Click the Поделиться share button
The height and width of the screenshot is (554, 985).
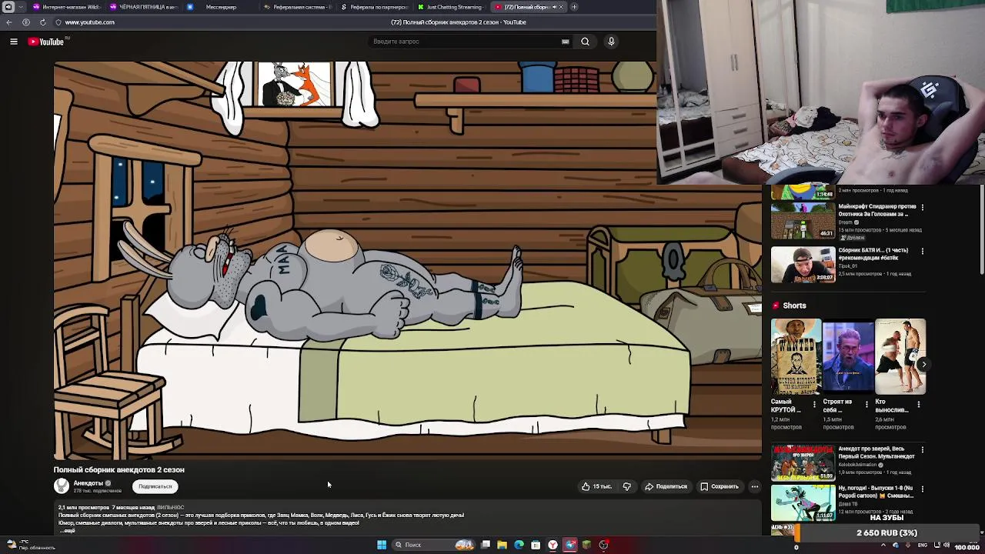pyautogui.click(x=666, y=486)
